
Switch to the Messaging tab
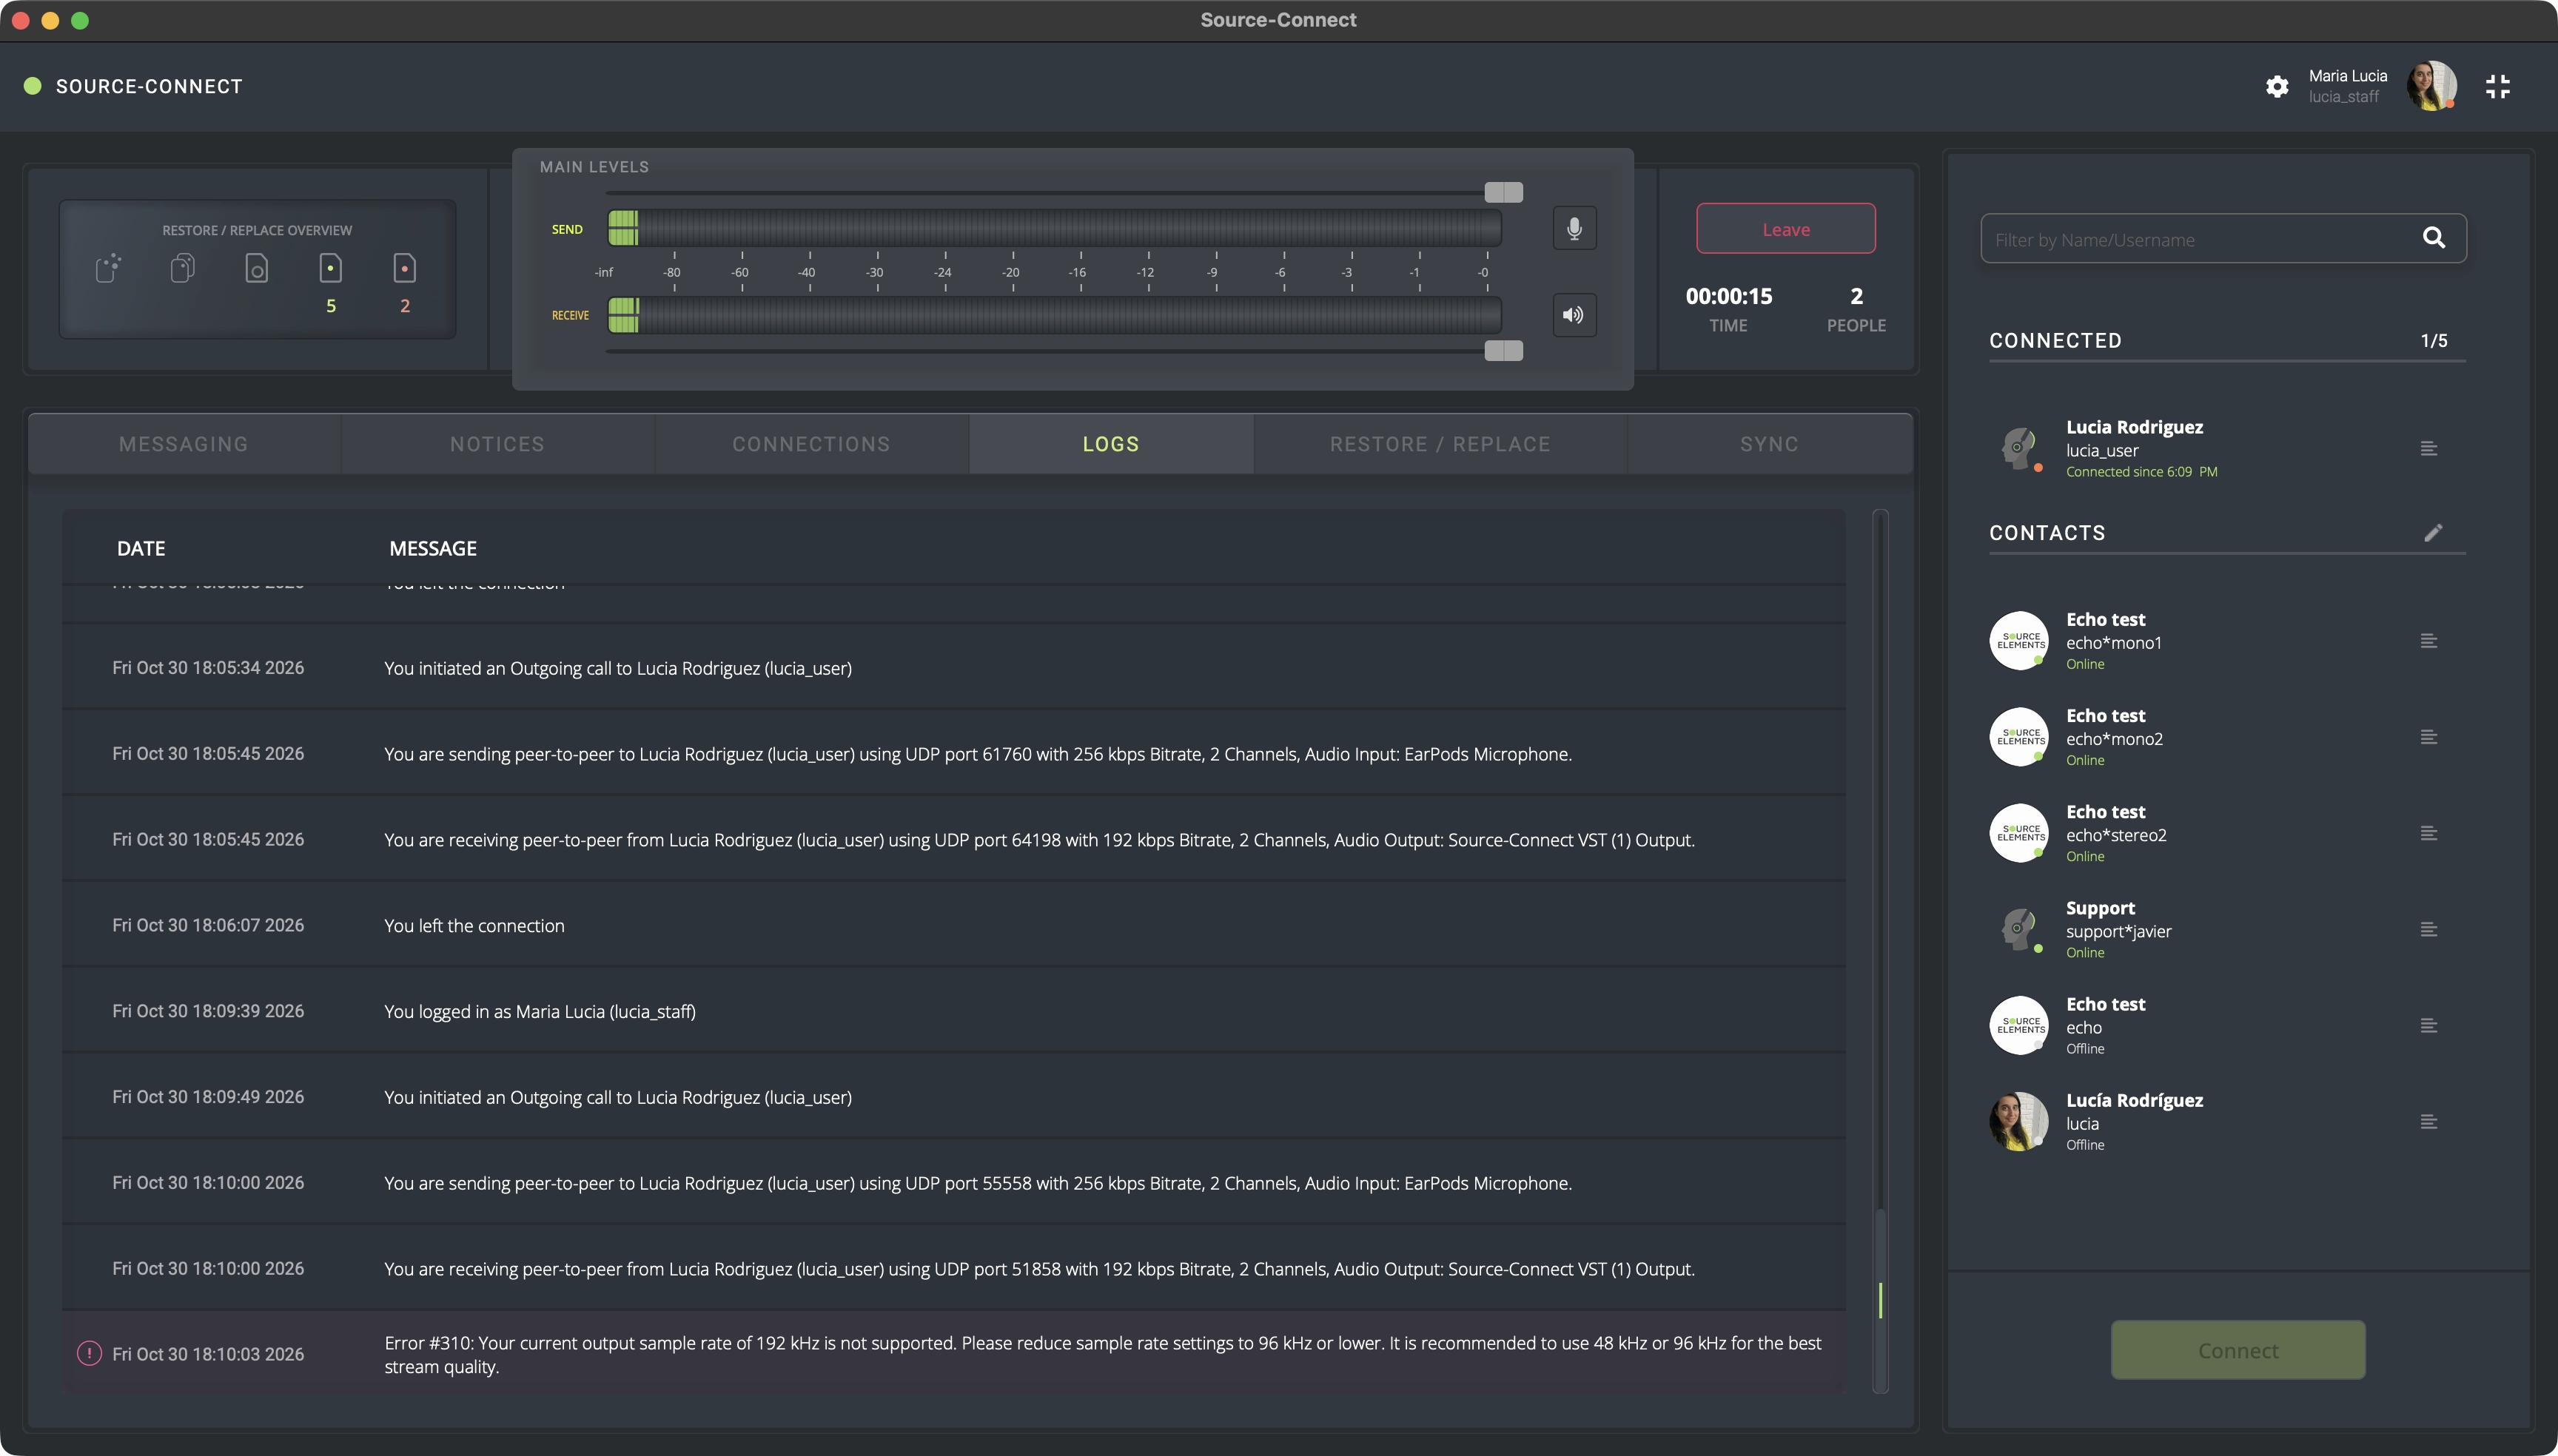point(183,444)
